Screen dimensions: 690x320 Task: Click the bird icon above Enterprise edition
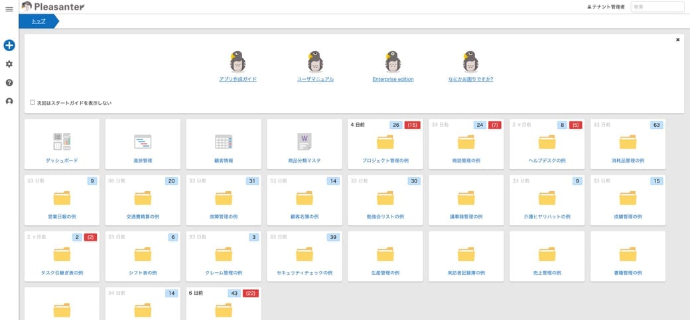tap(393, 62)
